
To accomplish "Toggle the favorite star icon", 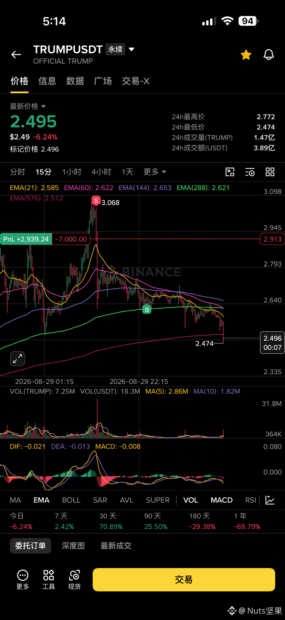I will click(x=246, y=54).
